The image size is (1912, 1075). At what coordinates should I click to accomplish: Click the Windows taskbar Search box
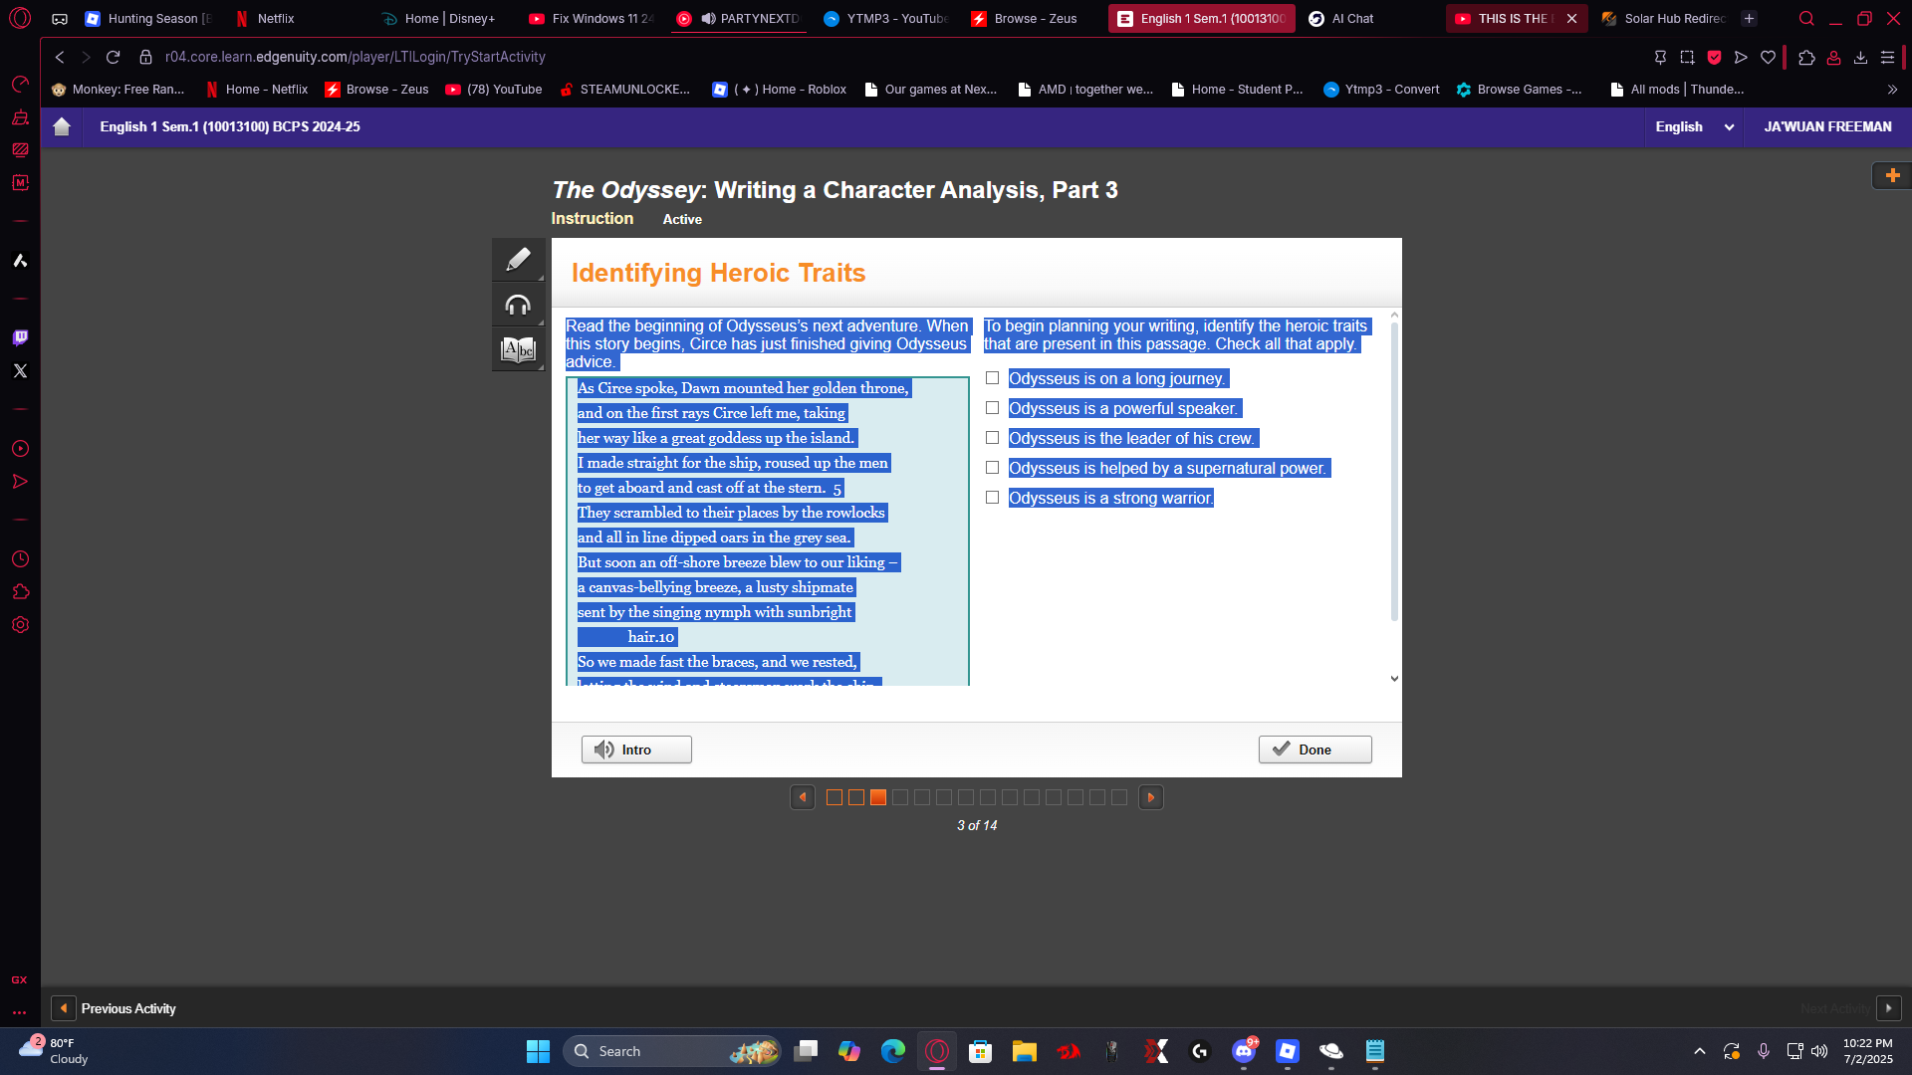[672, 1051]
